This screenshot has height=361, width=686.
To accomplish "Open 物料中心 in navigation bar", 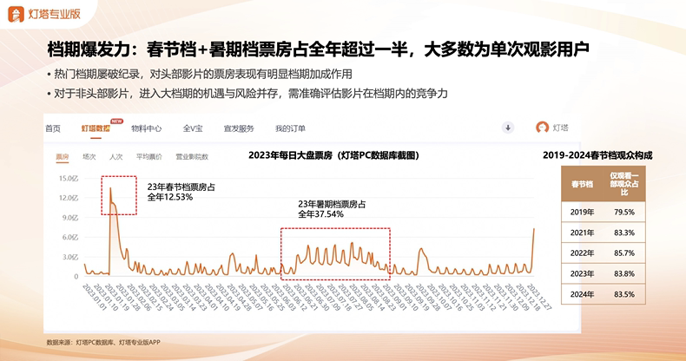I will [146, 128].
